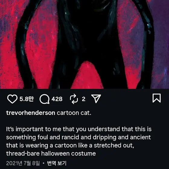Open comments via the speech bubble icon
The width and height of the screenshot is (169, 169).
(45, 99)
